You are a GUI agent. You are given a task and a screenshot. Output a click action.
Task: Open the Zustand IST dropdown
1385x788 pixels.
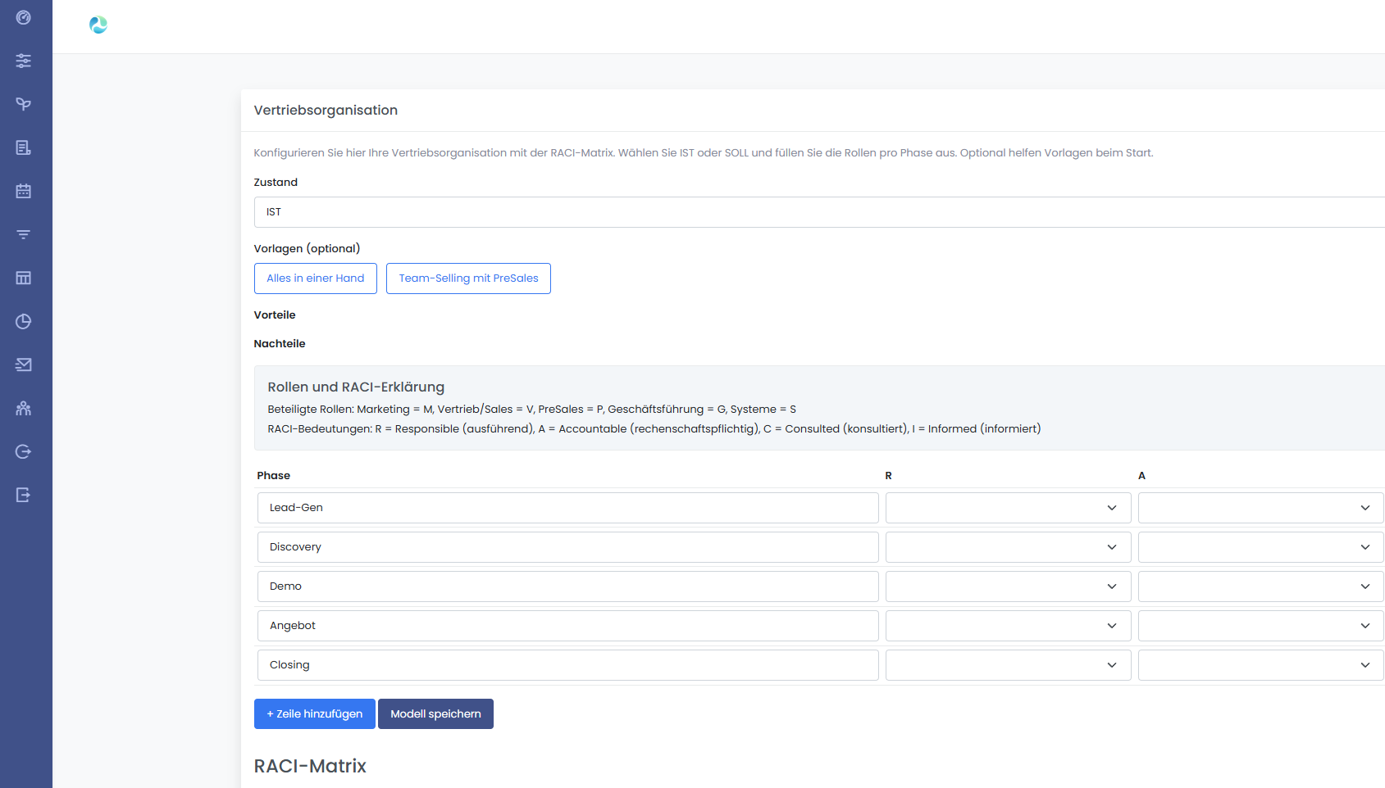(818, 212)
